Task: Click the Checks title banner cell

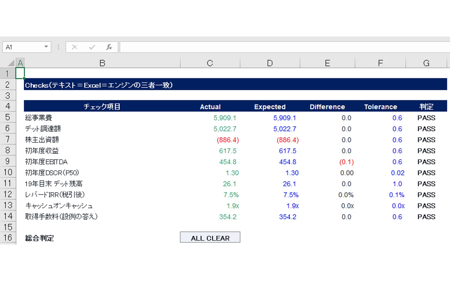Action: 235,85
